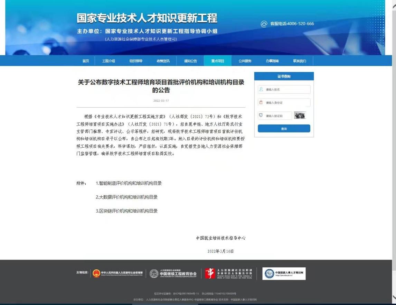Click the shield icon in captcha field
The image size is (396, 305).
click(261, 115)
